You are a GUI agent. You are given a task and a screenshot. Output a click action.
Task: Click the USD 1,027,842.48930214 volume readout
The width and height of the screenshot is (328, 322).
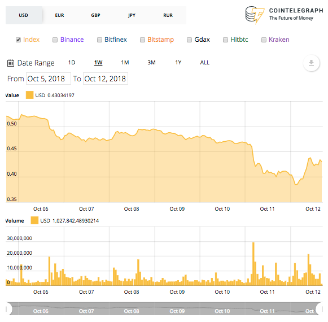pyautogui.click(x=69, y=221)
